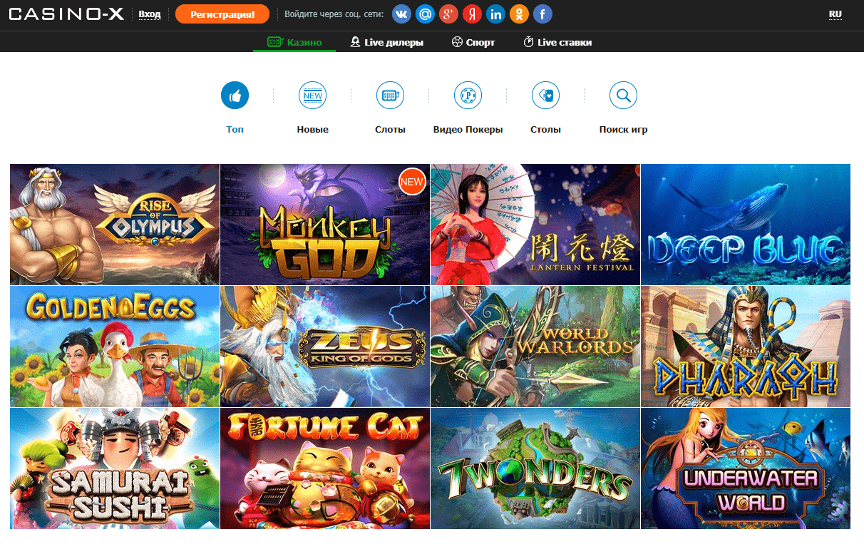Log in via the Facebook icon
Viewport: 864px width, 559px height.
(542, 14)
